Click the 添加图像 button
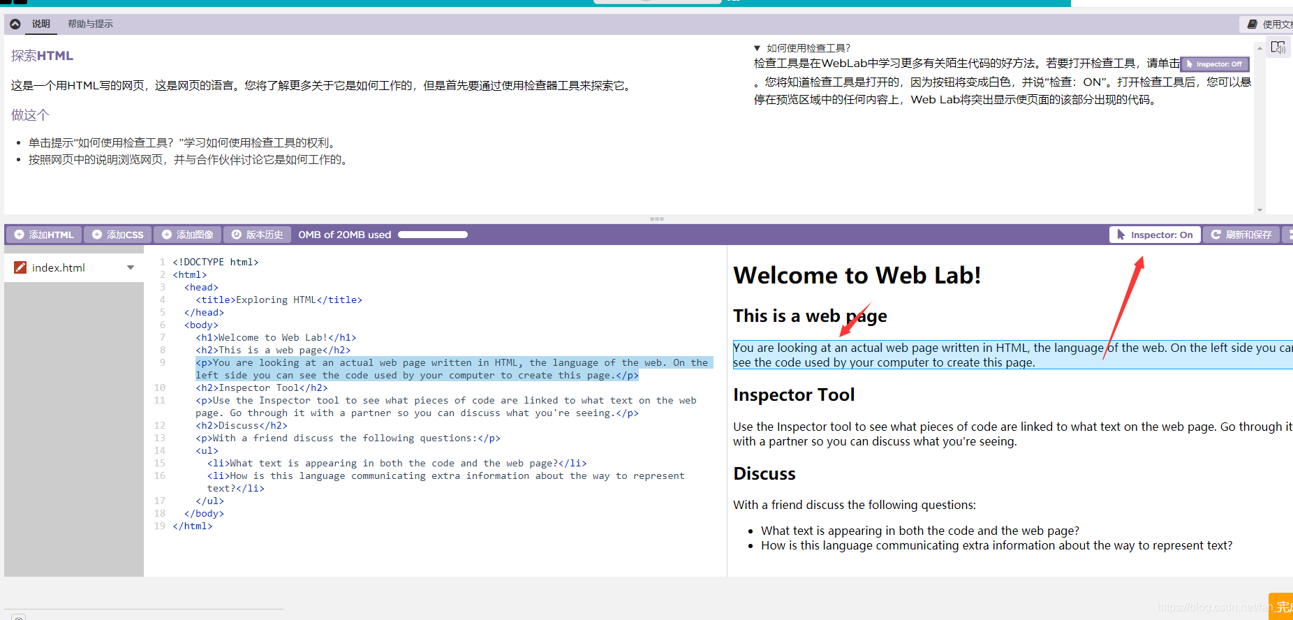1293x620 pixels. click(187, 235)
